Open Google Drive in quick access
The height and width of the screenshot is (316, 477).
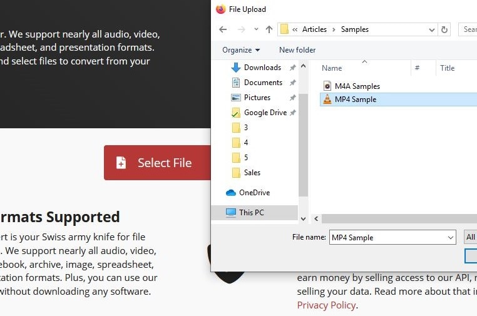265,113
